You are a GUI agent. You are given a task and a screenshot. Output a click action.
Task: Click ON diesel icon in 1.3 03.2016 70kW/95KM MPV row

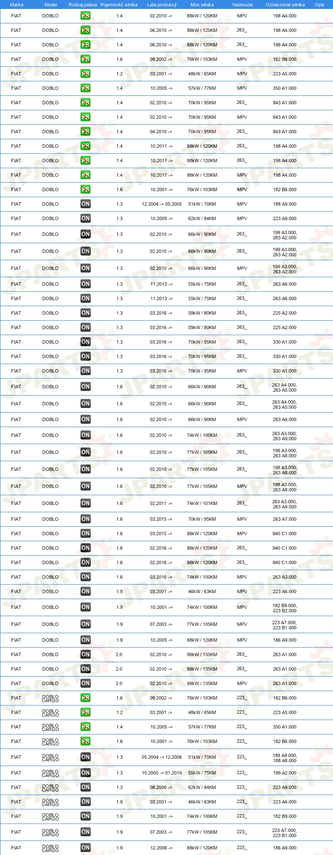coord(86,371)
